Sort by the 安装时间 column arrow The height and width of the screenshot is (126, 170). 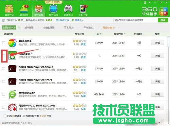click(125, 34)
